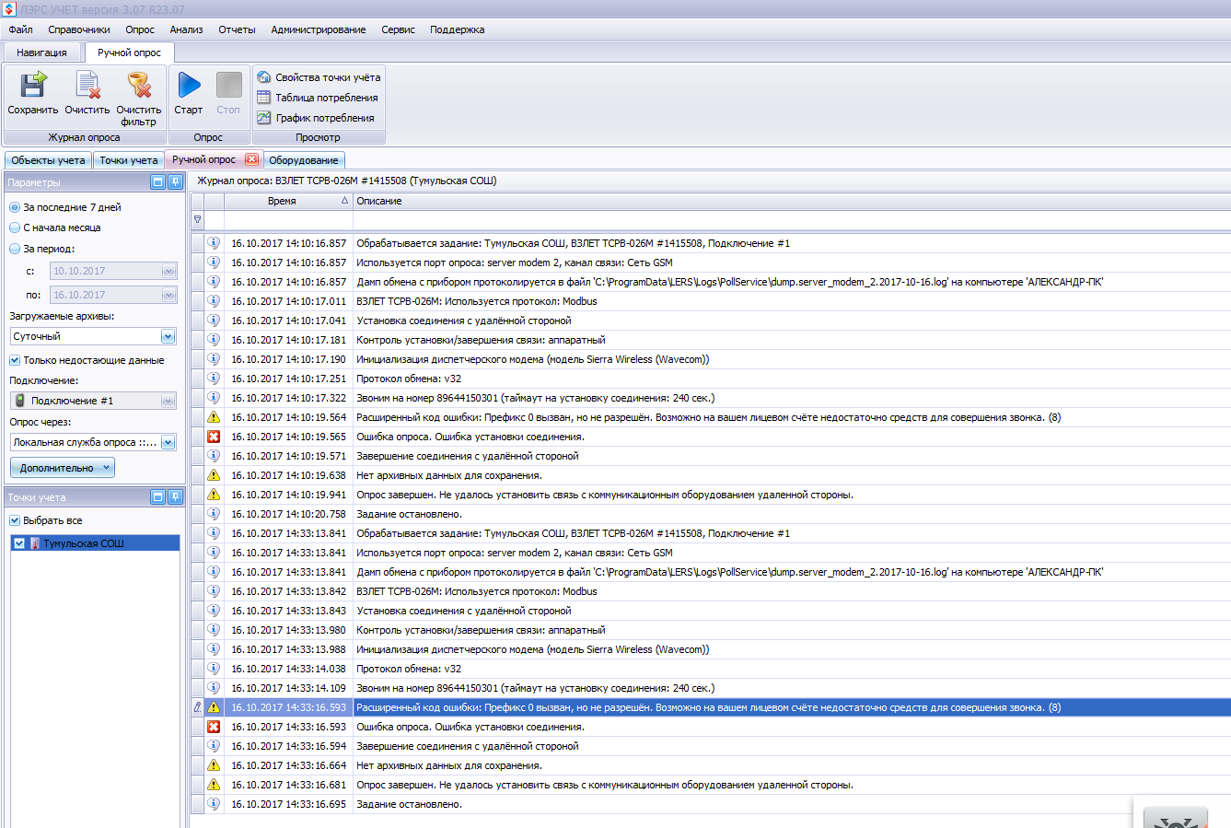Click the Описание column header
The image size is (1231, 828).
coord(792,201)
